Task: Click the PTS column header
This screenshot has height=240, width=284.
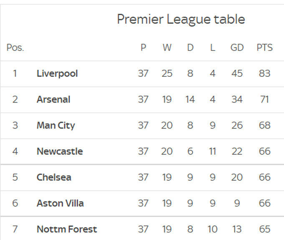Action: 264,47
